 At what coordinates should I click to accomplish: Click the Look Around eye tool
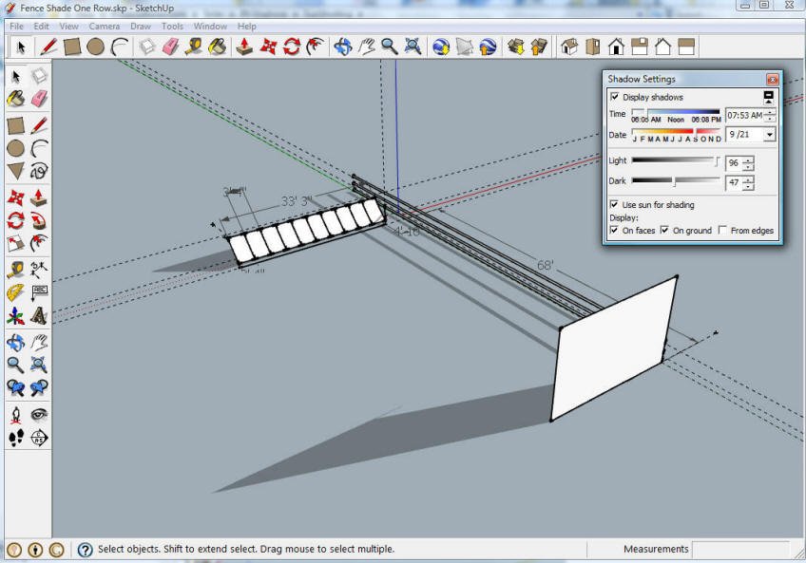pos(39,415)
